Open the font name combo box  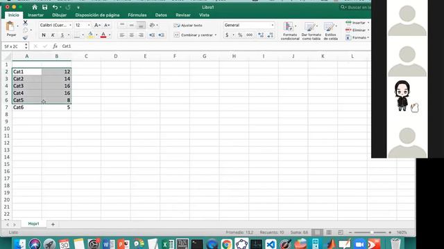[x=55, y=25]
